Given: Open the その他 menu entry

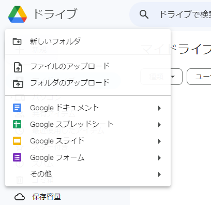Looking at the screenshot, I should coord(88,174).
